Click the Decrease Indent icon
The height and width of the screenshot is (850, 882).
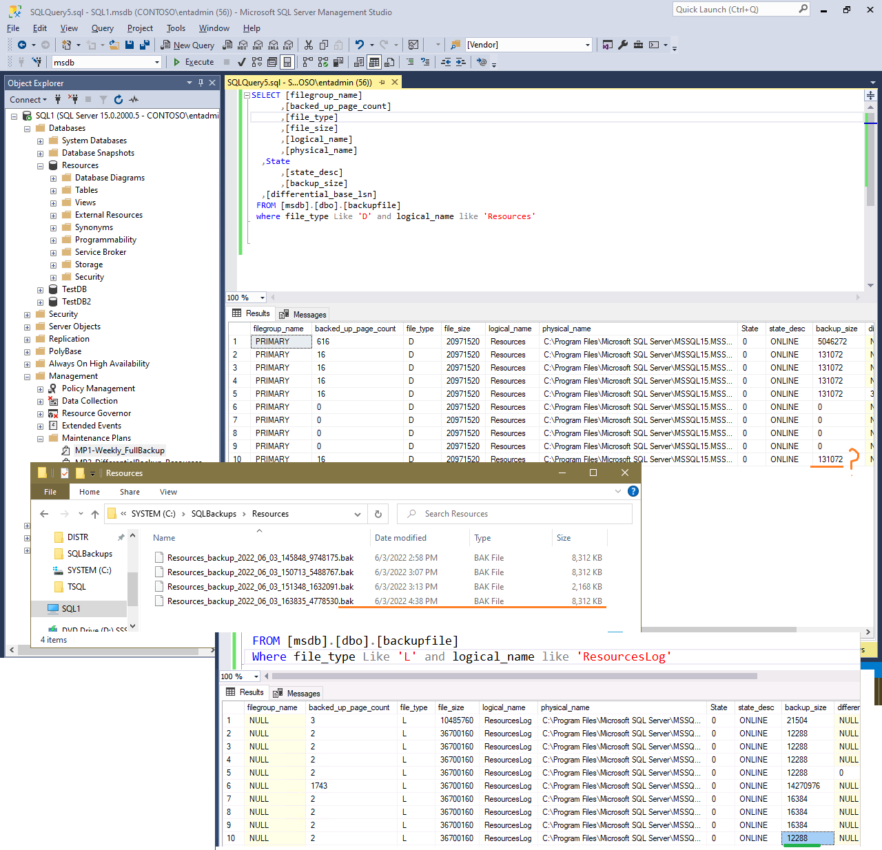(446, 62)
